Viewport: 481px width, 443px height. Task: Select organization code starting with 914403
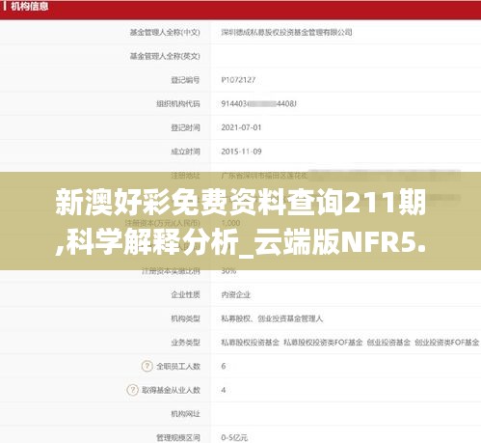[258, 103]
